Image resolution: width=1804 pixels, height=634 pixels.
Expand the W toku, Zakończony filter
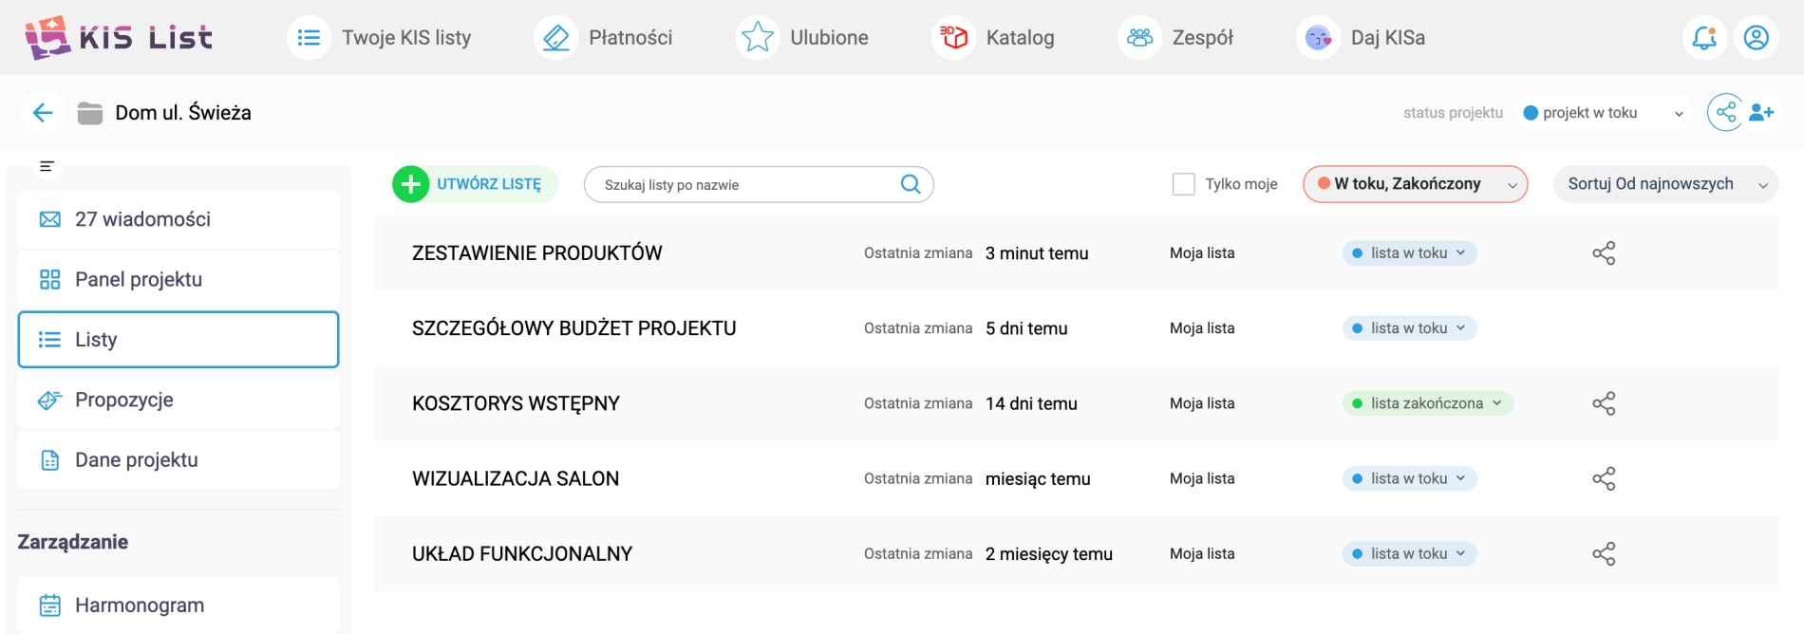tap(1415, 184)
